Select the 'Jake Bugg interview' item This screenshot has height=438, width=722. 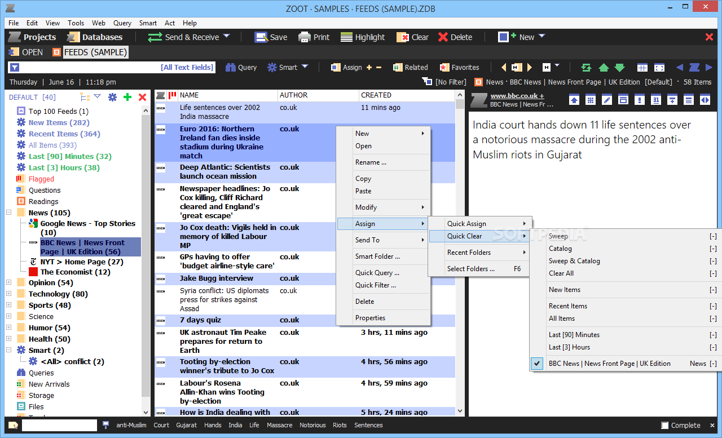[x=217, y=278]
